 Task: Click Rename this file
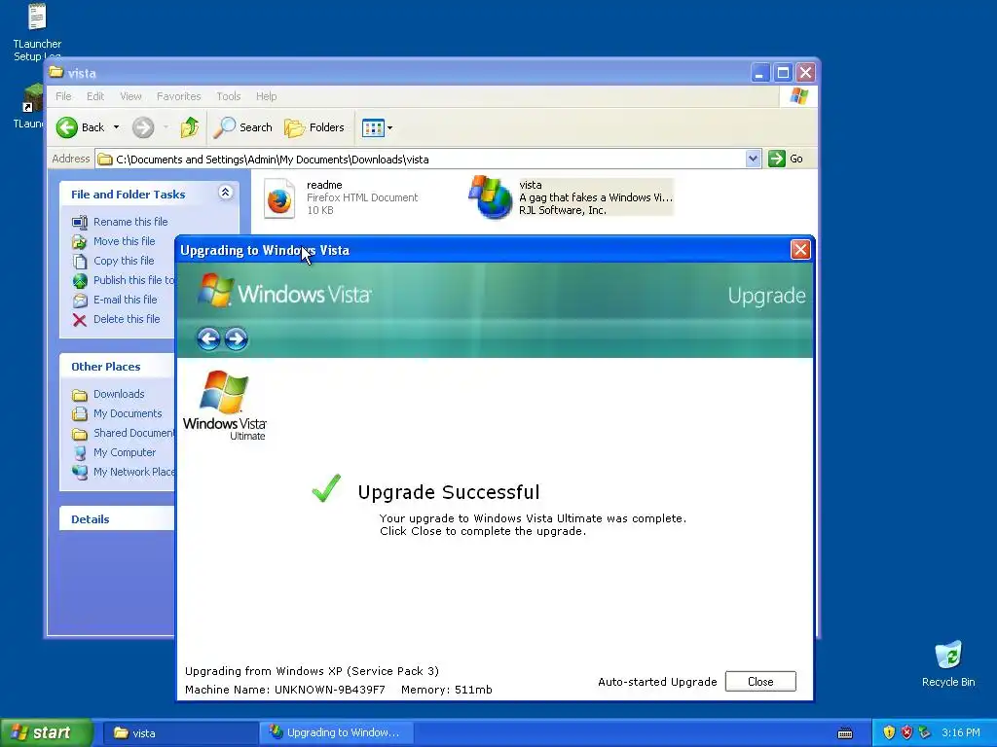(x=130, y=222)
